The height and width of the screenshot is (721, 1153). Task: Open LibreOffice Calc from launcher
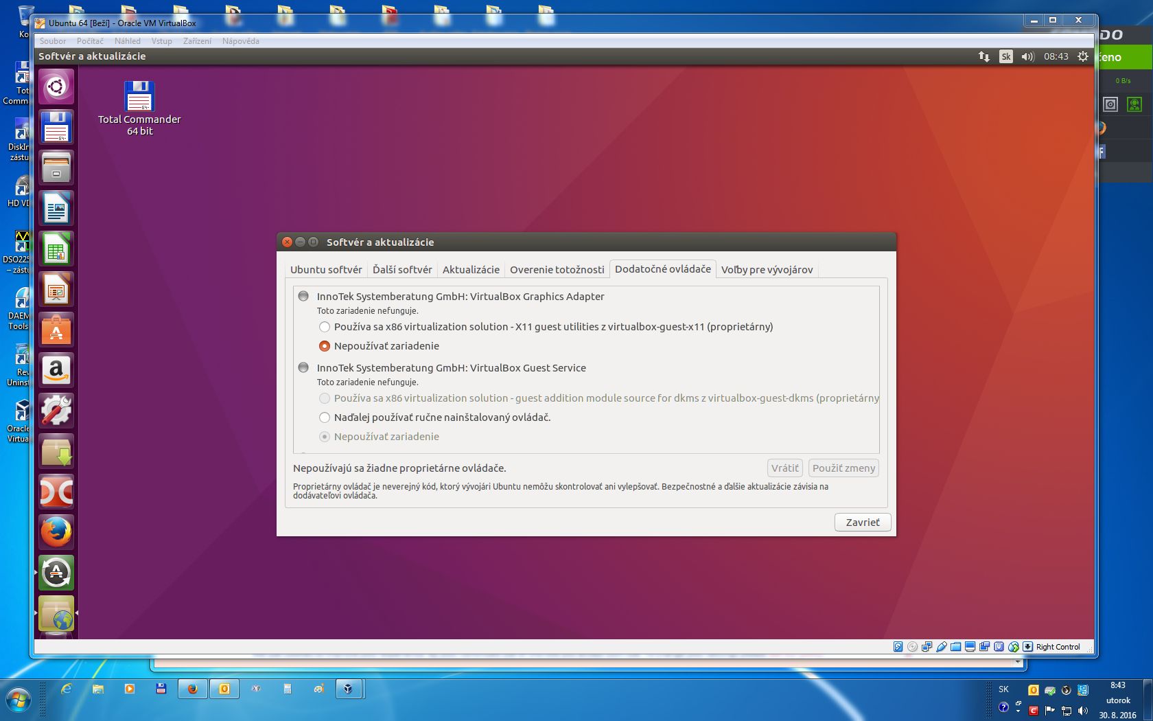[x=56, y=249]
